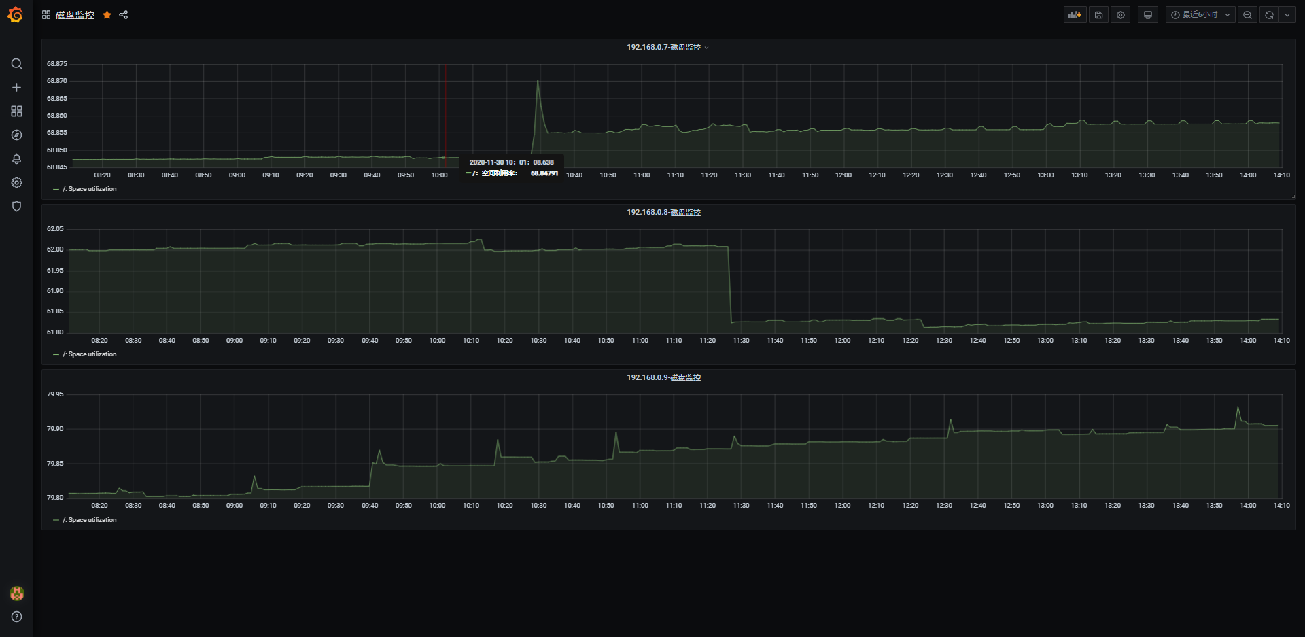Open the search icon in sidebar

(x=17, y=64)
